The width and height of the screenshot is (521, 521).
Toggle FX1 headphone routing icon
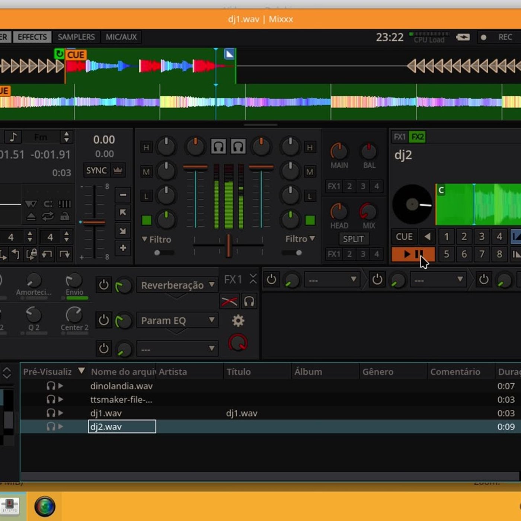tap(249, 301)
